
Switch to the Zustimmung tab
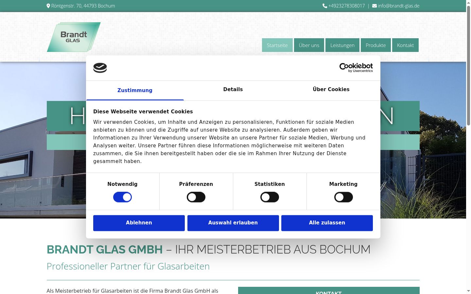point(135,90)
